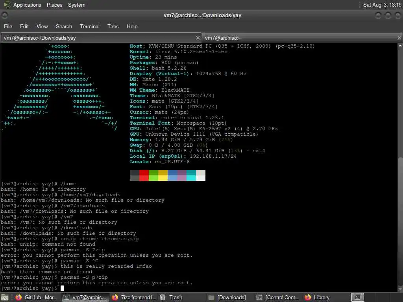Viewport: 403px width, 302px height.
Task: Click the red color block in fastfetch palette
Action: click(x=144, y=175)
